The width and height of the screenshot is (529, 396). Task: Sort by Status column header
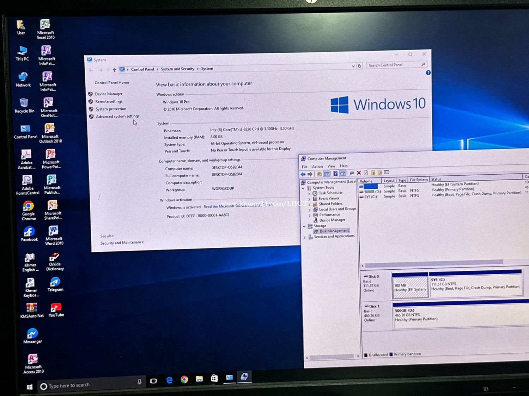click(x=476, y=179)
